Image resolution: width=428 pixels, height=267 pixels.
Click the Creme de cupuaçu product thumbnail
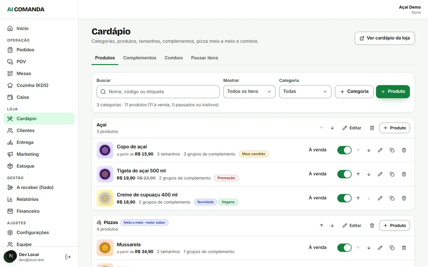click(105, 198)
